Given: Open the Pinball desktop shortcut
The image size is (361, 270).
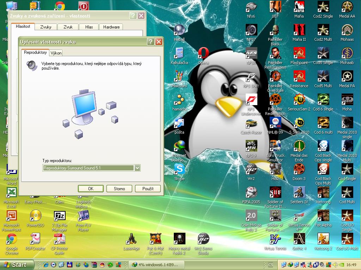Looking at the screenshot, I should tap(179, 31).
